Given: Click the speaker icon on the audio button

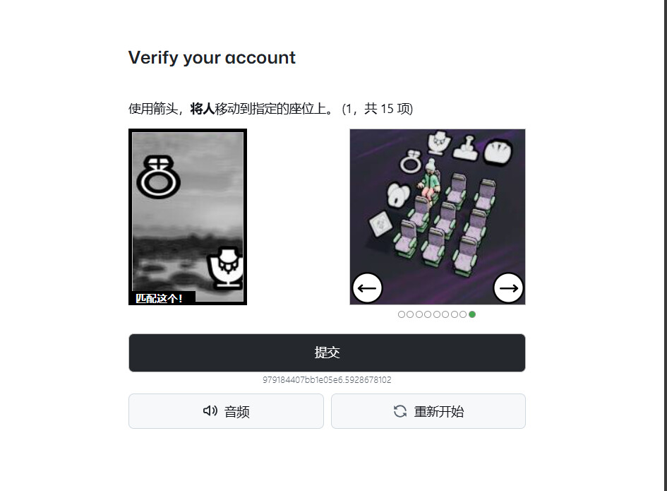Looking at the screenshot, I should pyautogui.click(x=210, y=411).
